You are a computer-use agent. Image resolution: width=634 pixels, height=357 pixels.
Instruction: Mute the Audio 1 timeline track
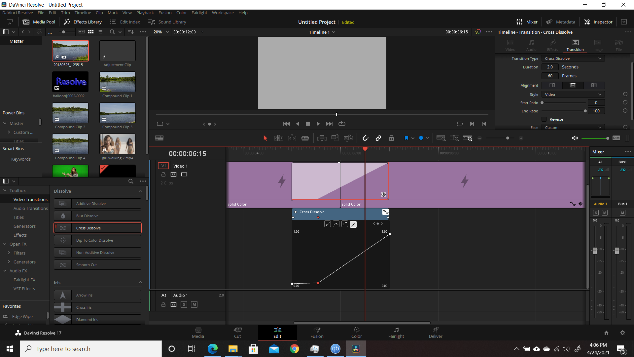point(194,304)
